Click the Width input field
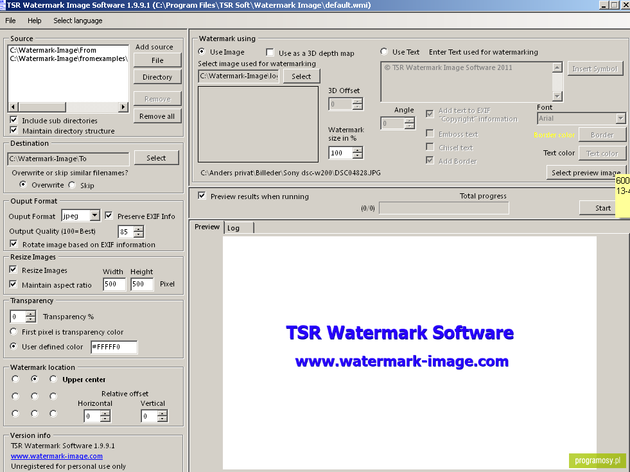The image size is (630, 472). click(x=114, y=284)
